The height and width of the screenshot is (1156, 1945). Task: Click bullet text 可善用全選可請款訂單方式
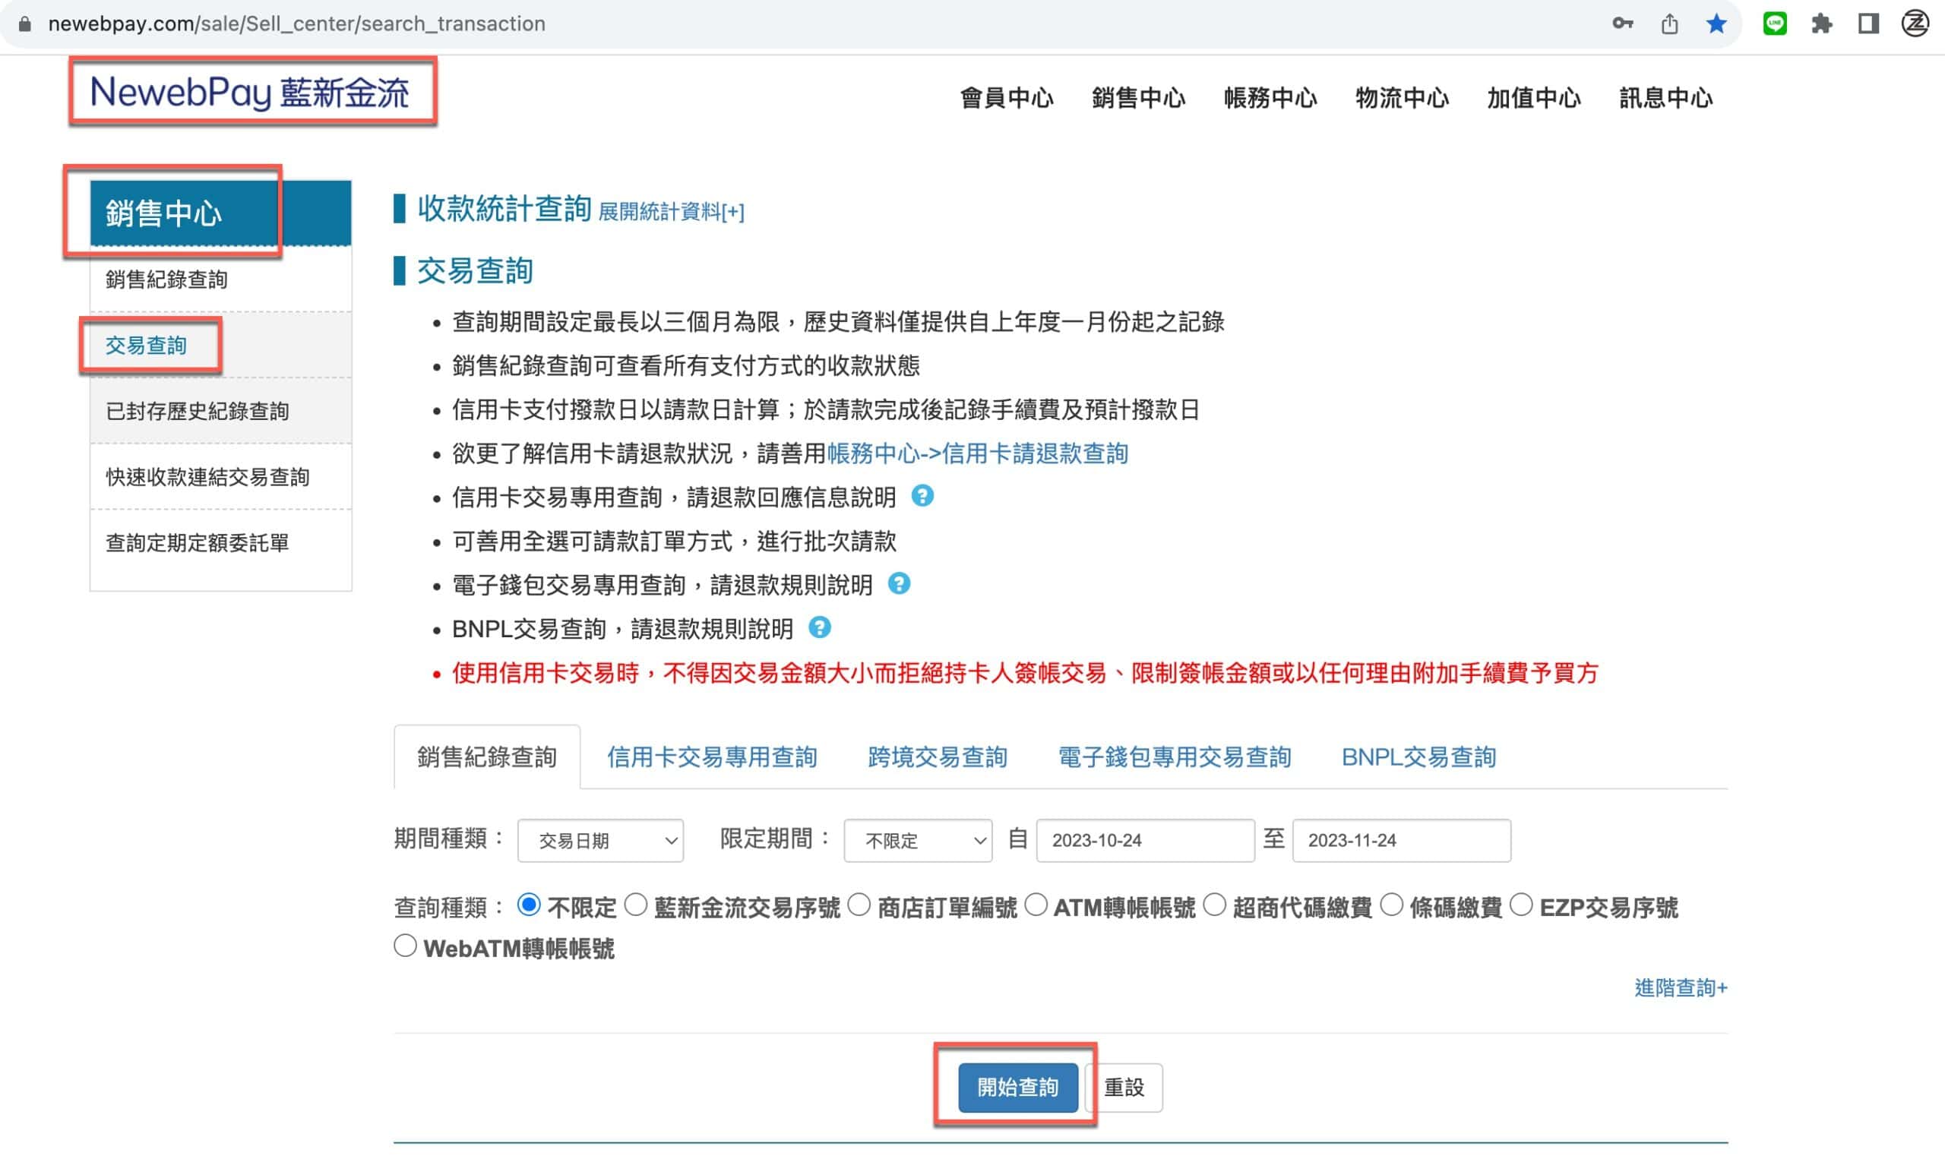[x=674, y=541]
